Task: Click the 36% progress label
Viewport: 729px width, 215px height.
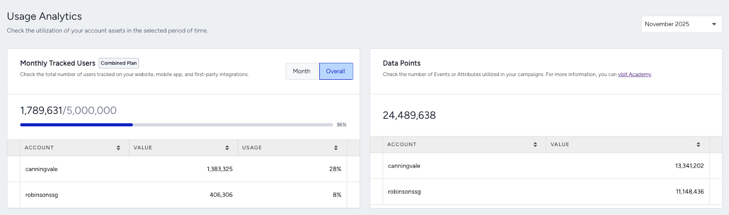Action: [x=341, y=124]
